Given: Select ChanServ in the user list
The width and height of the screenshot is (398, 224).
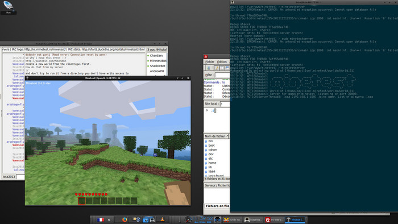Looking at the screenshot, I should click(x=156, y=56).
